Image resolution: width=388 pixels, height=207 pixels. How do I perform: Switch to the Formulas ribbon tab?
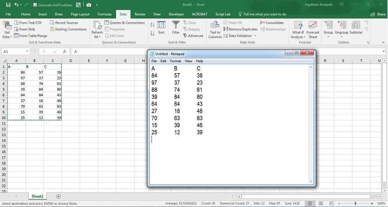pos(104,14)
